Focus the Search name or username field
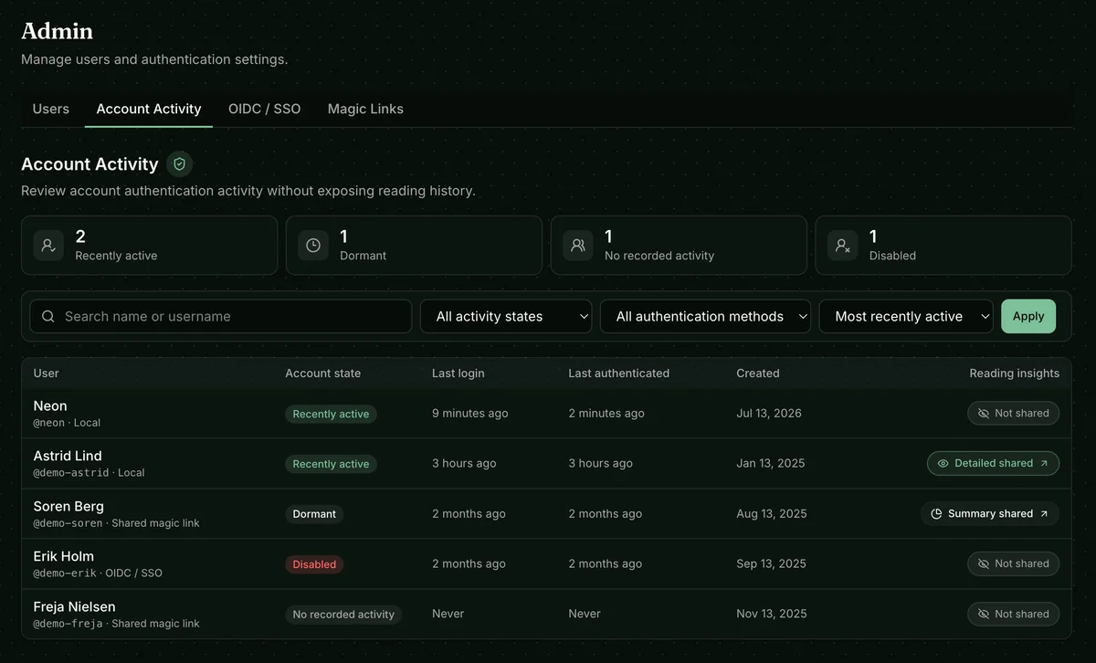Screen dimensions: 1096x663 (221, 316)
